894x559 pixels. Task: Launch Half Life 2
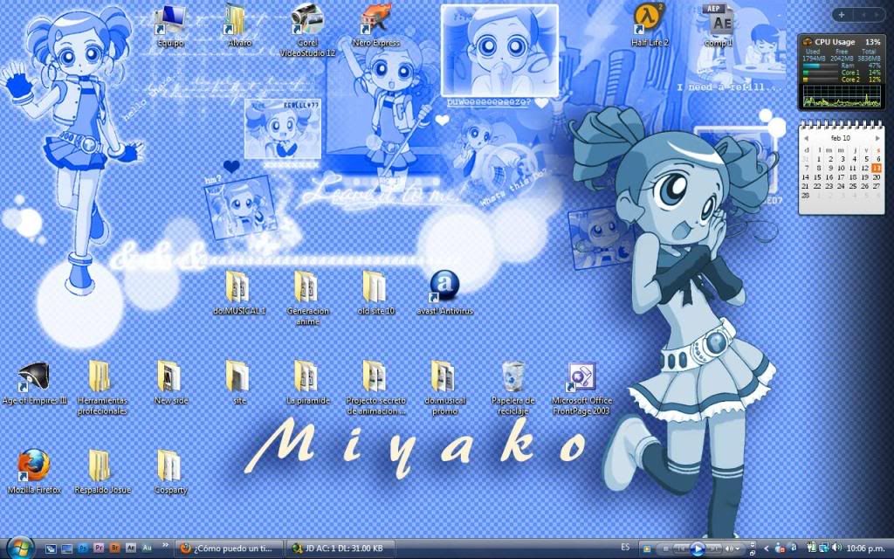[x=650, y=25]
